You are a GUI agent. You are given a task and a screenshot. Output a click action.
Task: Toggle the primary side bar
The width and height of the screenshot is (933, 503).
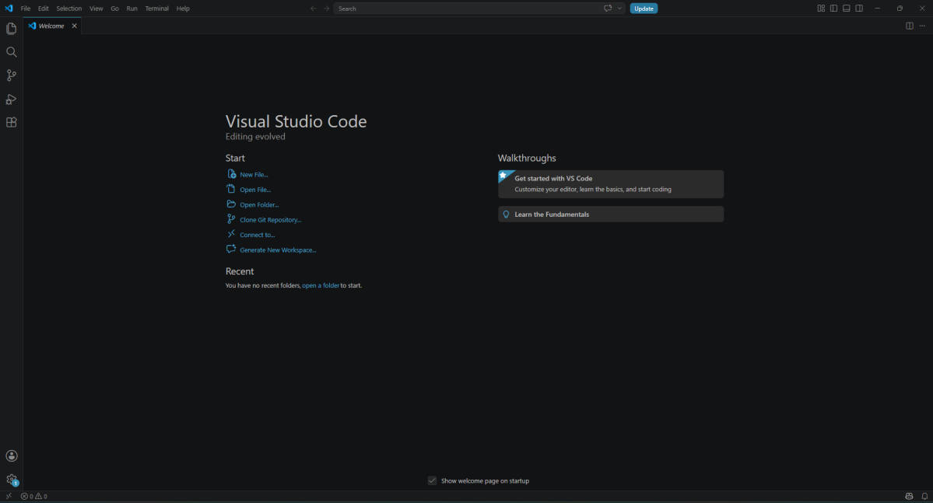[833, 9]
